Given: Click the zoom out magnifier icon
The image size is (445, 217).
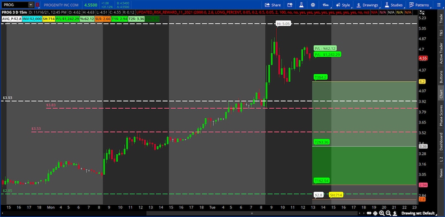Looking at the screenshot, I should tap(388, 213).
